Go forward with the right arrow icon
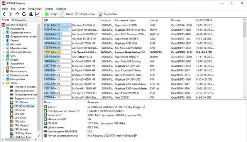The width and height of the screenshot is (247, 142). pos(10,14)
